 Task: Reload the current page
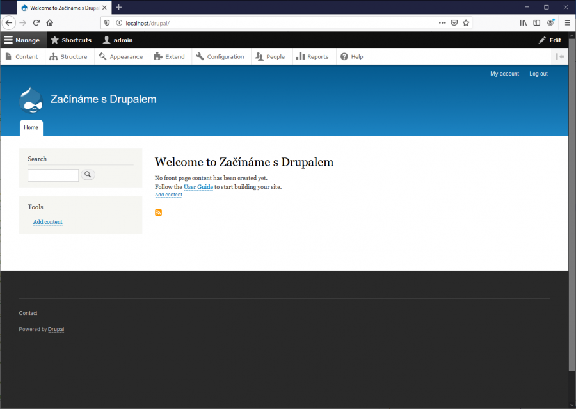[x=36, y=23]
